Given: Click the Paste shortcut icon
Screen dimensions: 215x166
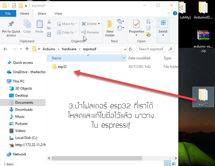Looking at the screenshot, I should (x=49, y=34).
